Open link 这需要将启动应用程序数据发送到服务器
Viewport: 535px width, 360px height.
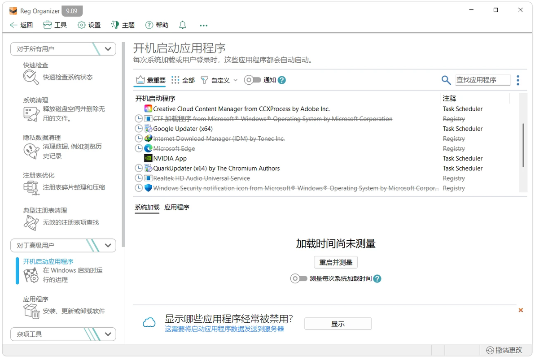pyautogui.click(x=224, y=329)
